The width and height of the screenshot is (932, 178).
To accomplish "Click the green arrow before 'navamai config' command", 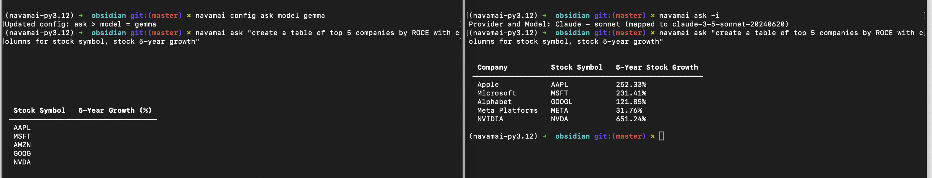I will pos(80,15).
